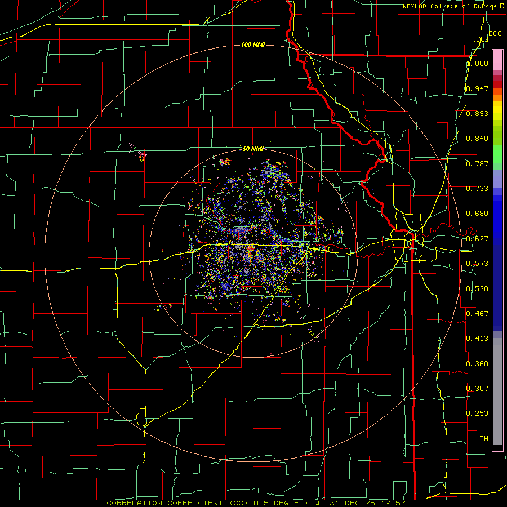Click the 0.840 legend value
Screen dimensions: 507x507
(477, 139)
